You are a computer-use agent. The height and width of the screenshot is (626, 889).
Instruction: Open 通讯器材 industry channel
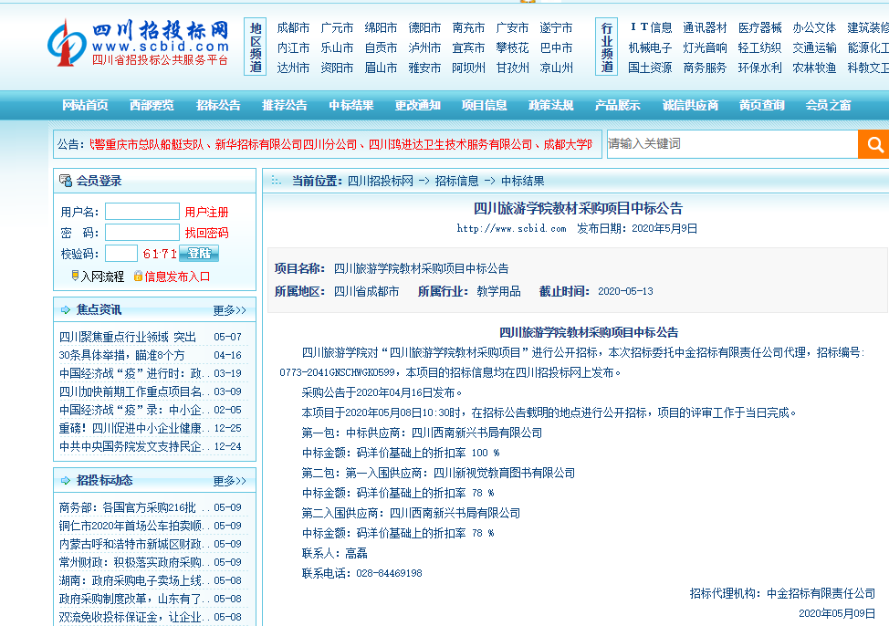coord(705,27)
